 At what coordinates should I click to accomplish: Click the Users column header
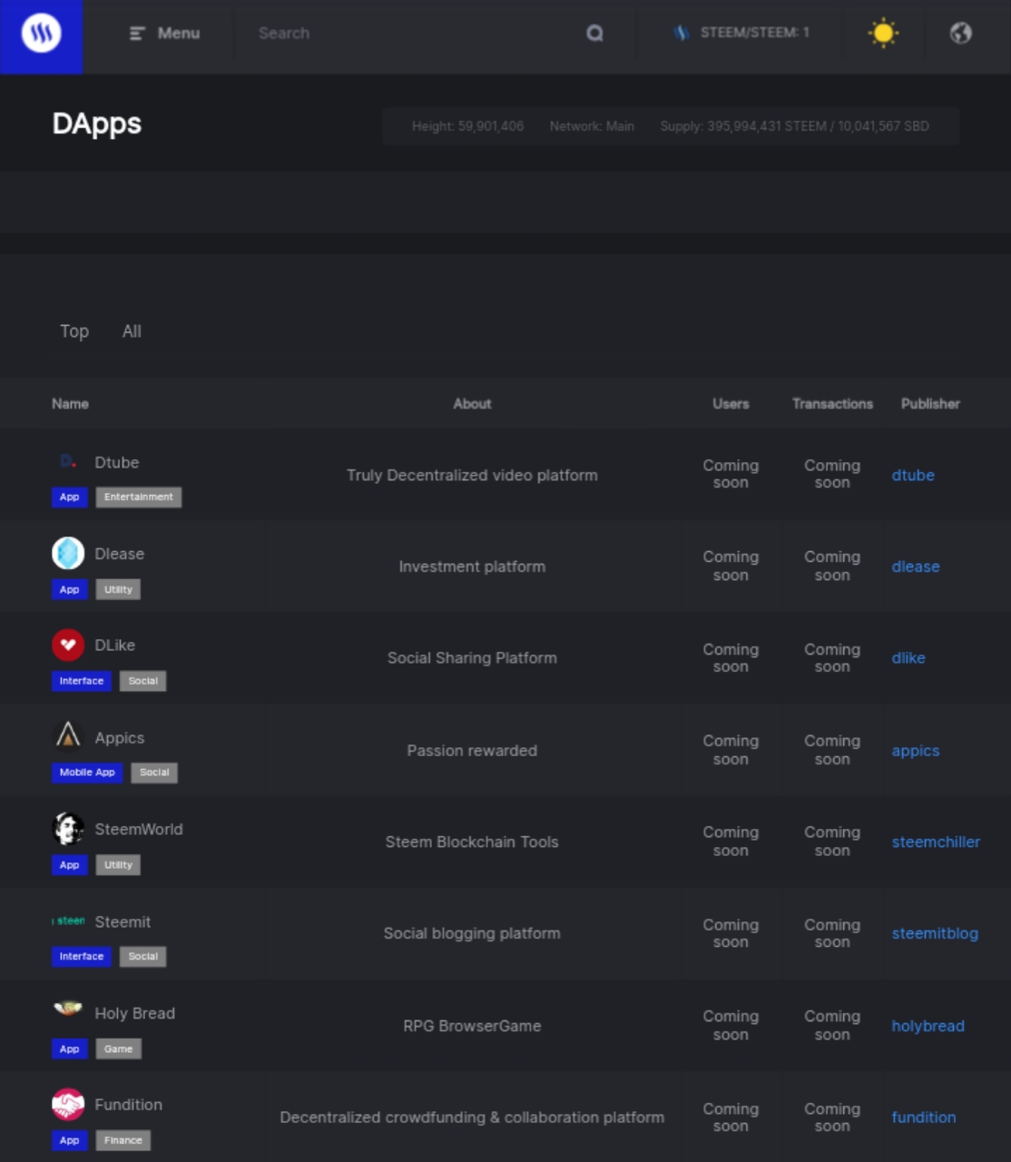[x=731, y=404]
